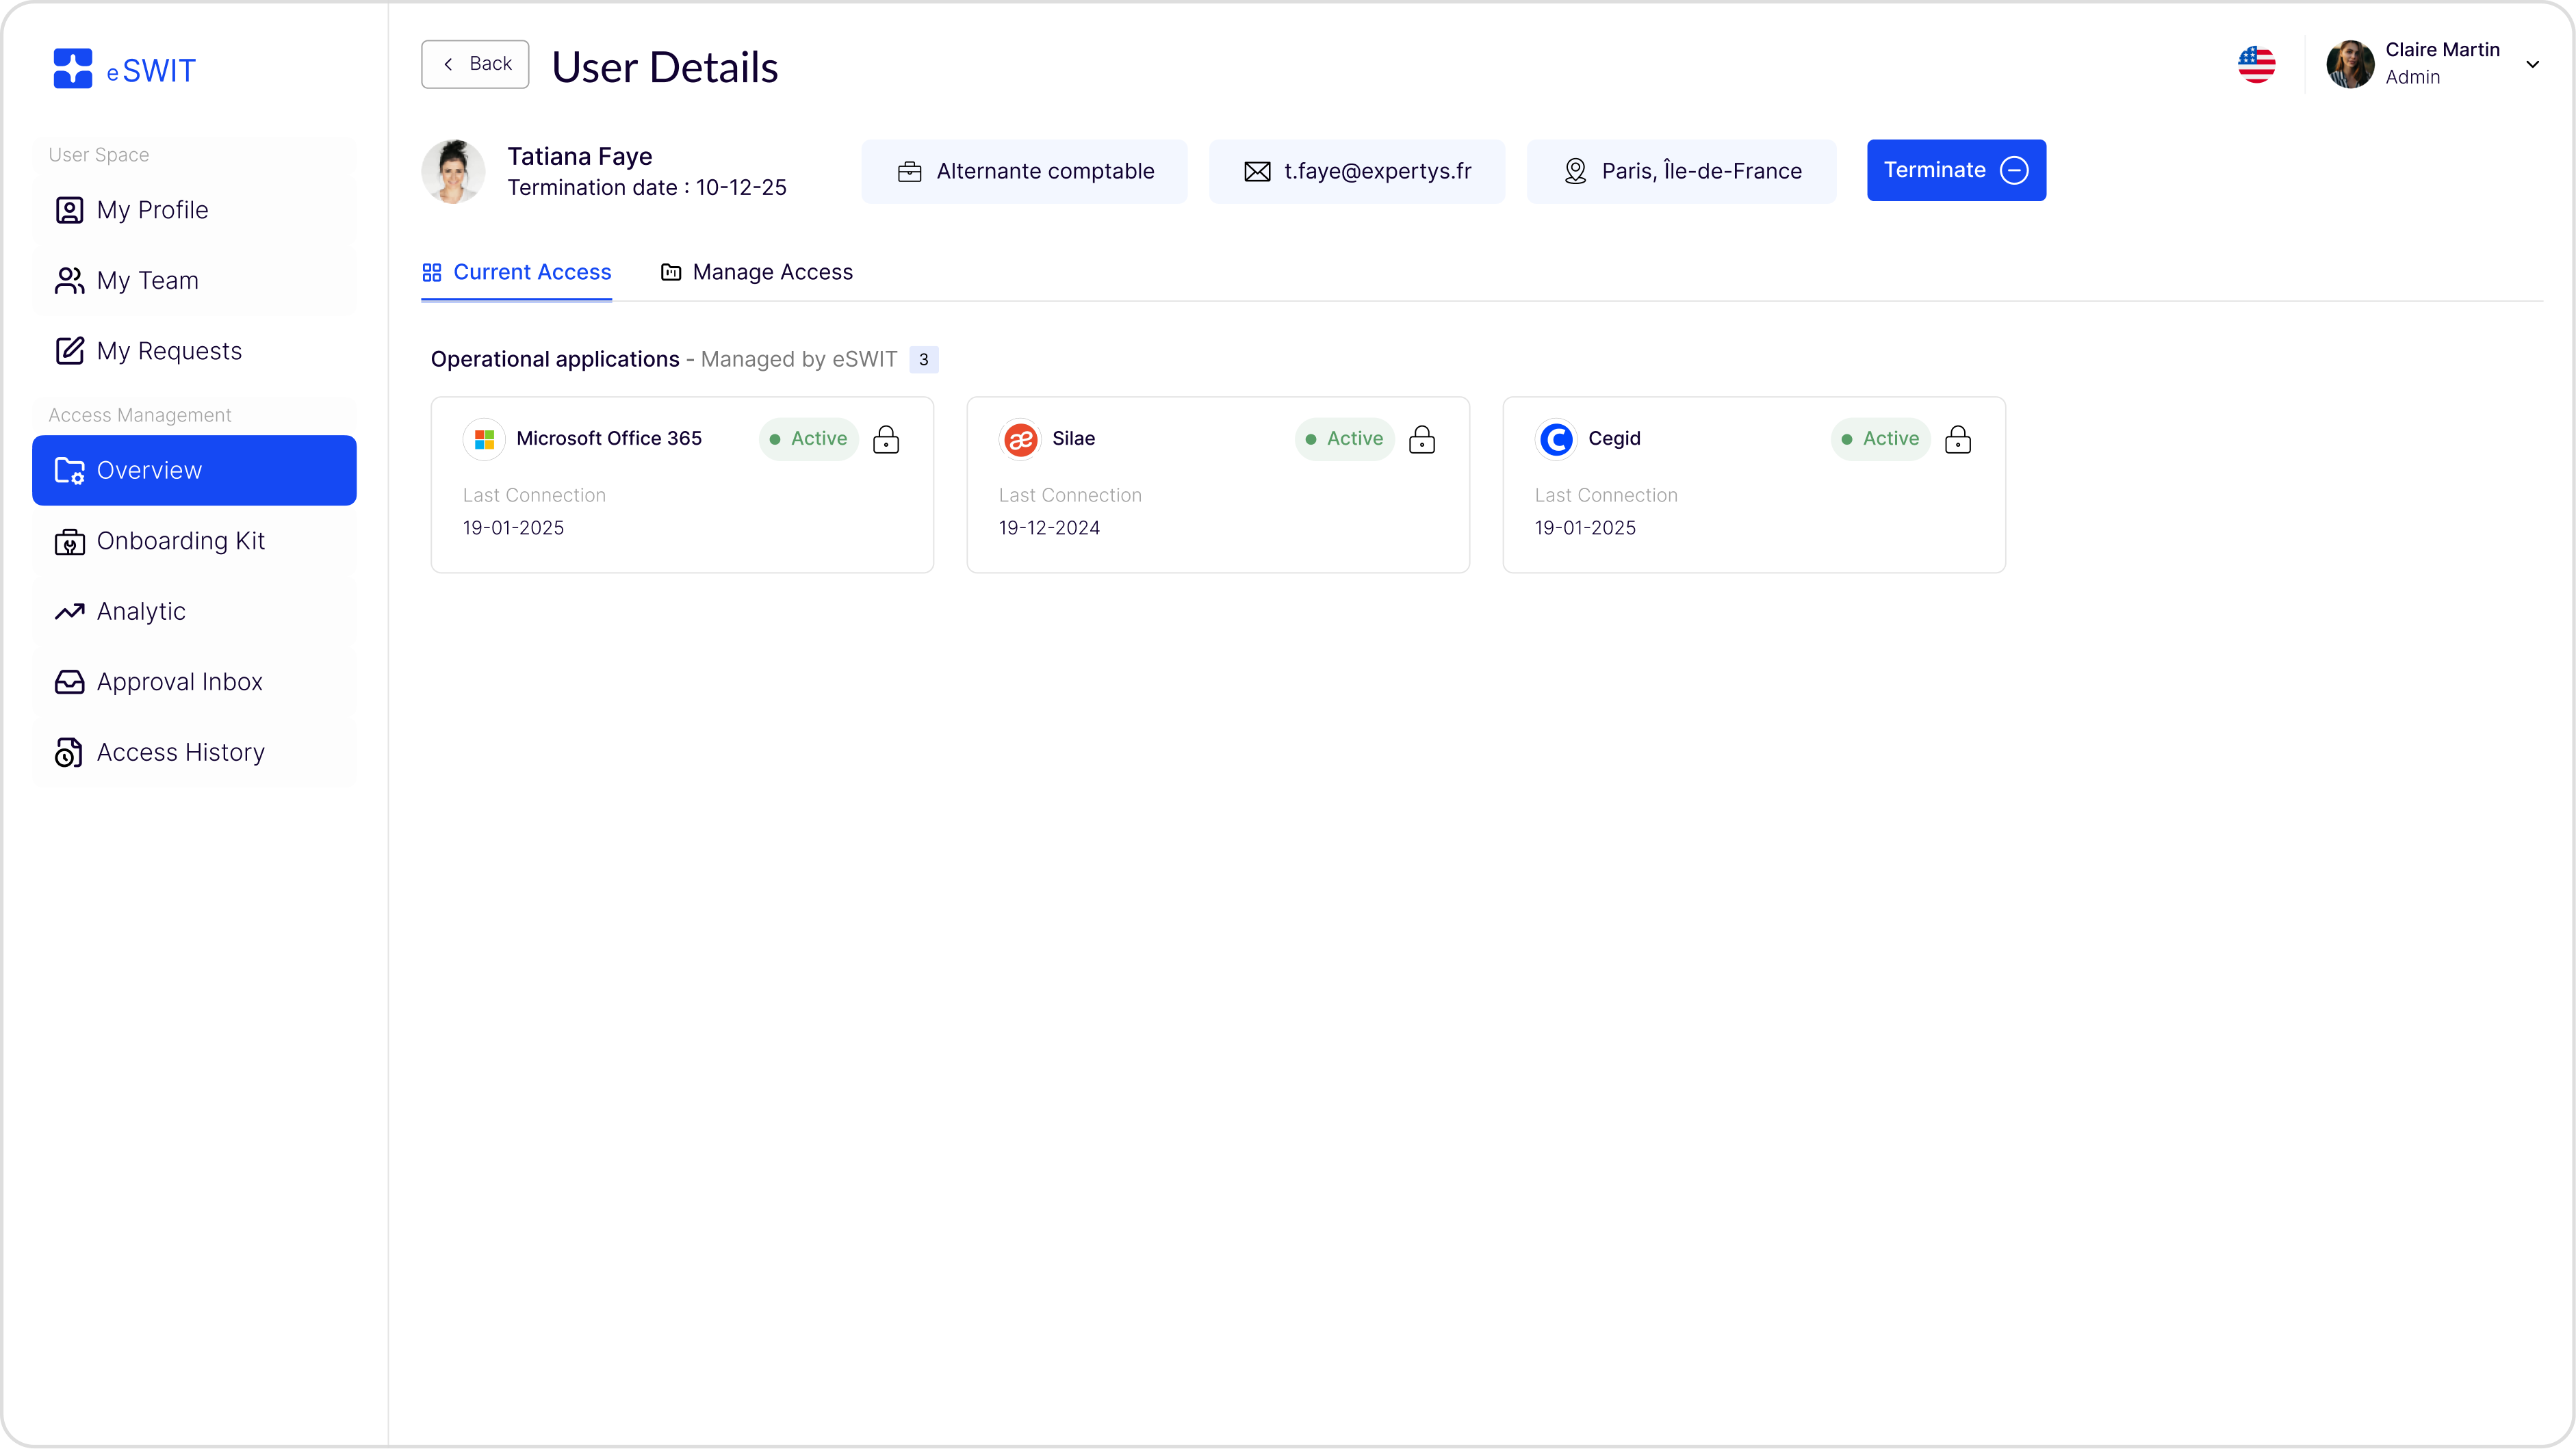Open the Approval Inbox
The width and height of the screenshot is (2576, 1449).
tap(180, 683)
